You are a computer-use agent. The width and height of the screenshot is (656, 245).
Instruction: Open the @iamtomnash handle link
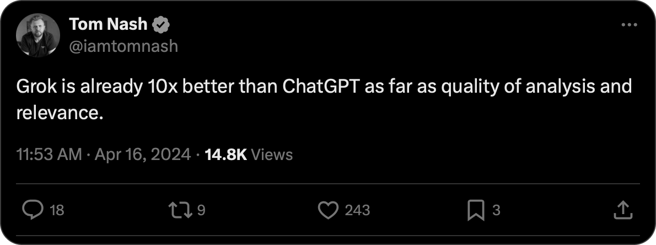124,46
